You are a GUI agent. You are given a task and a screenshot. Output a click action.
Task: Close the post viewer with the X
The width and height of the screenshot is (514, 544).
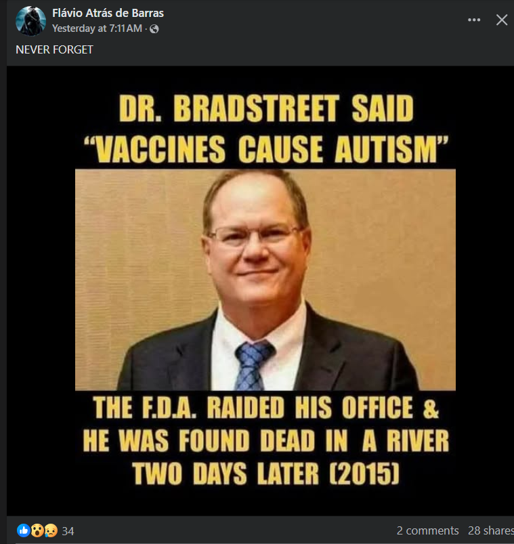point(502,20)
